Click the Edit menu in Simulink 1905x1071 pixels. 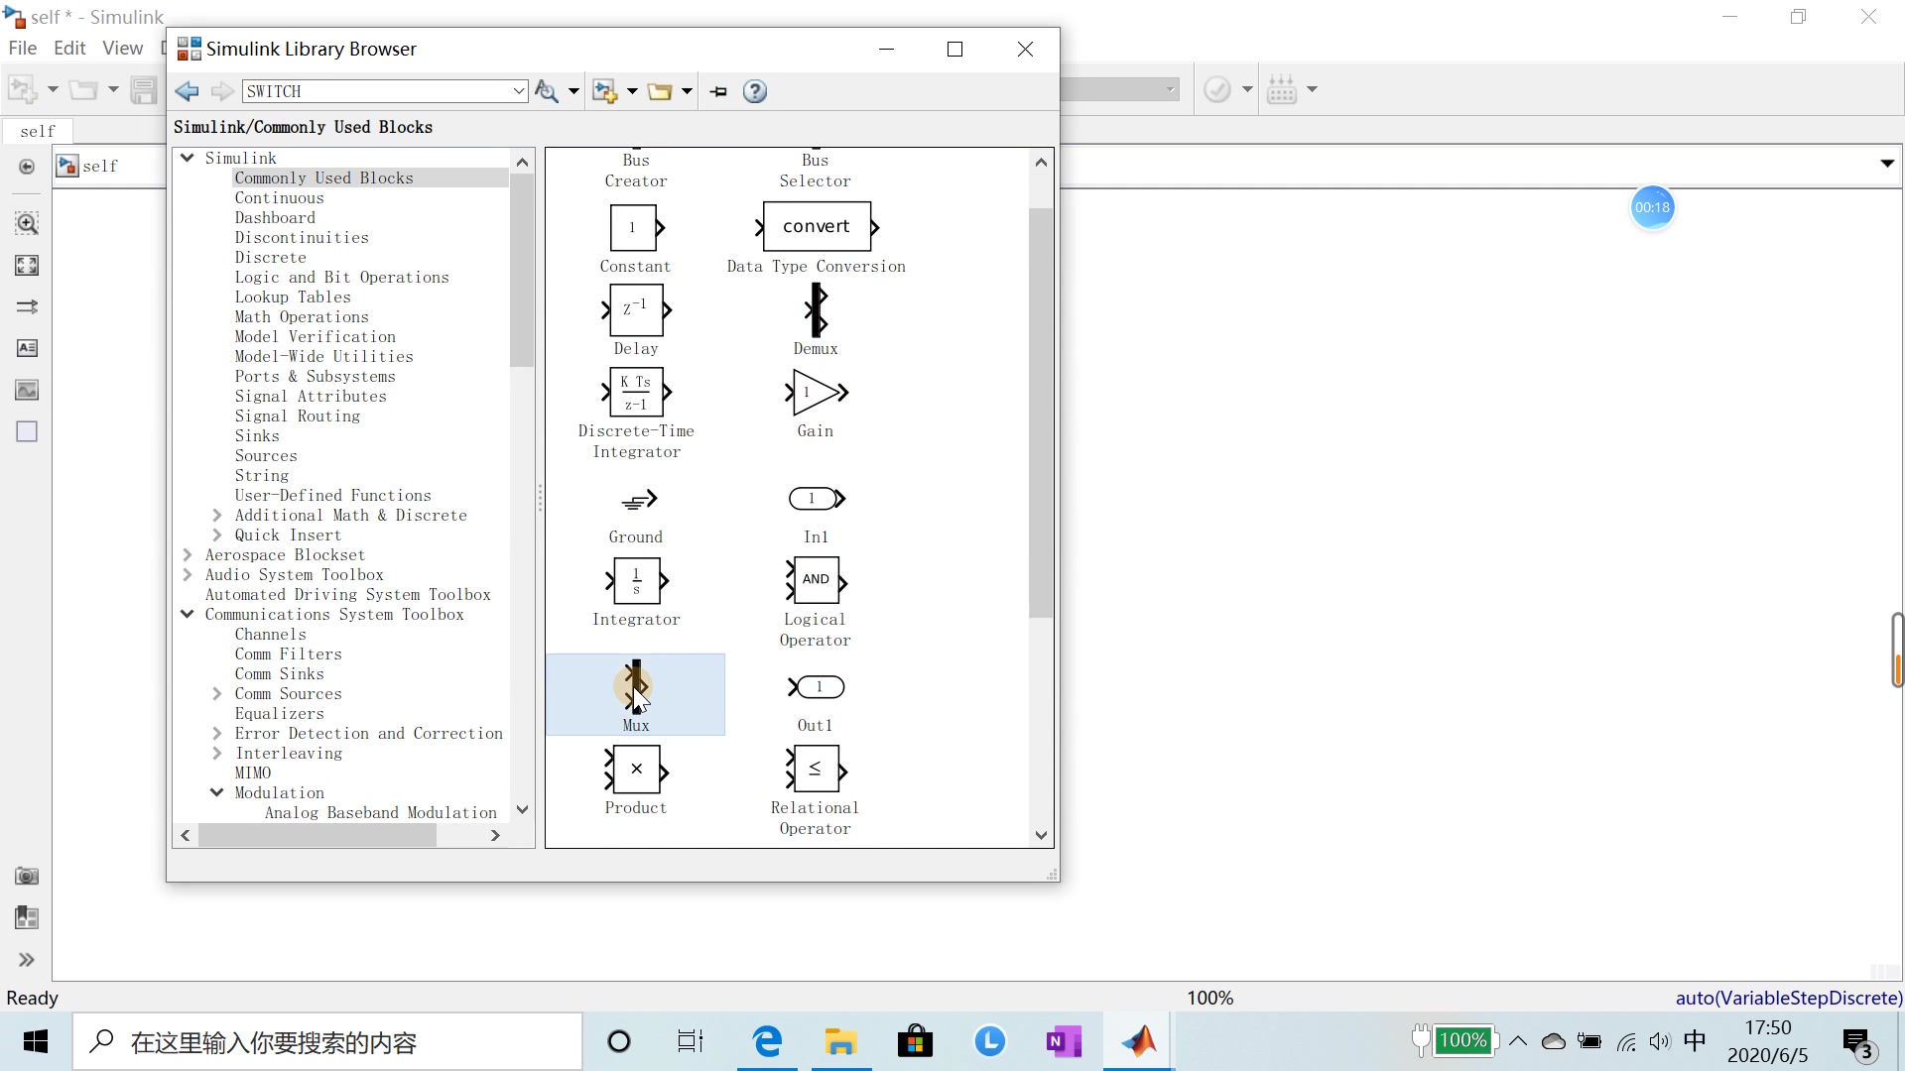[68, 49]
